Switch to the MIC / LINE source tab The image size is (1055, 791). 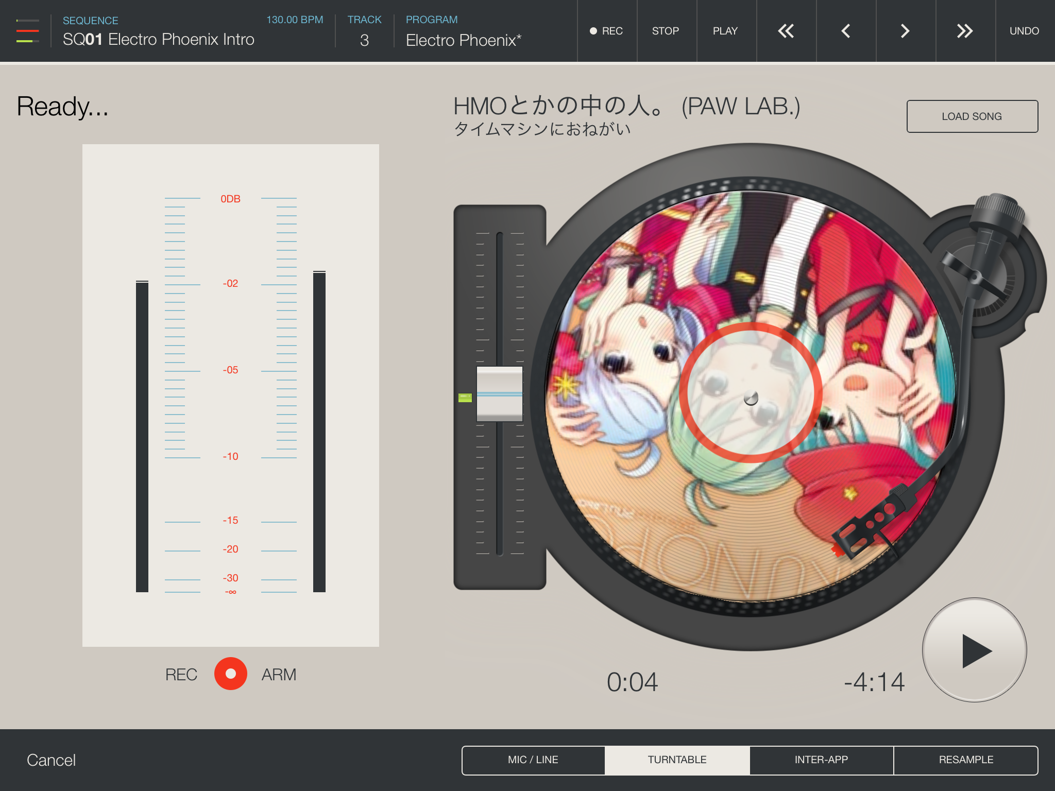[533, 760]
